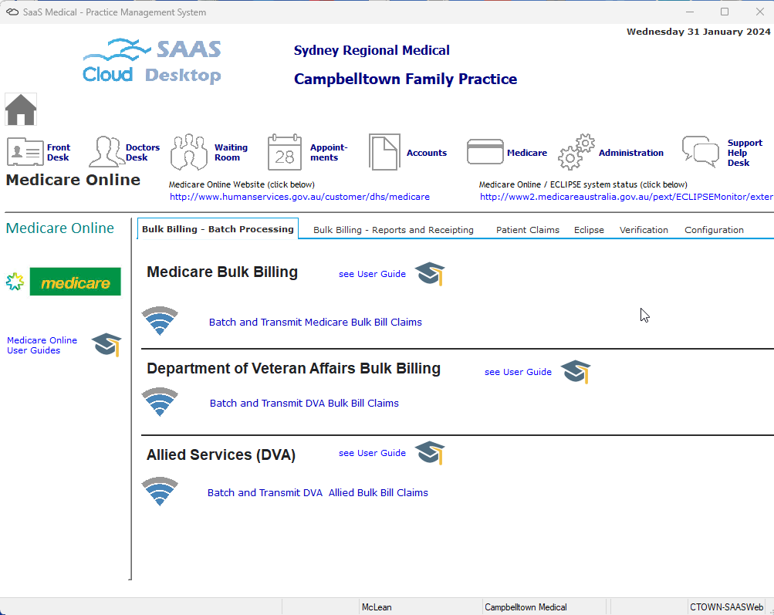
Task: Click the green medicare logo
Action: [x=75, y=282]
